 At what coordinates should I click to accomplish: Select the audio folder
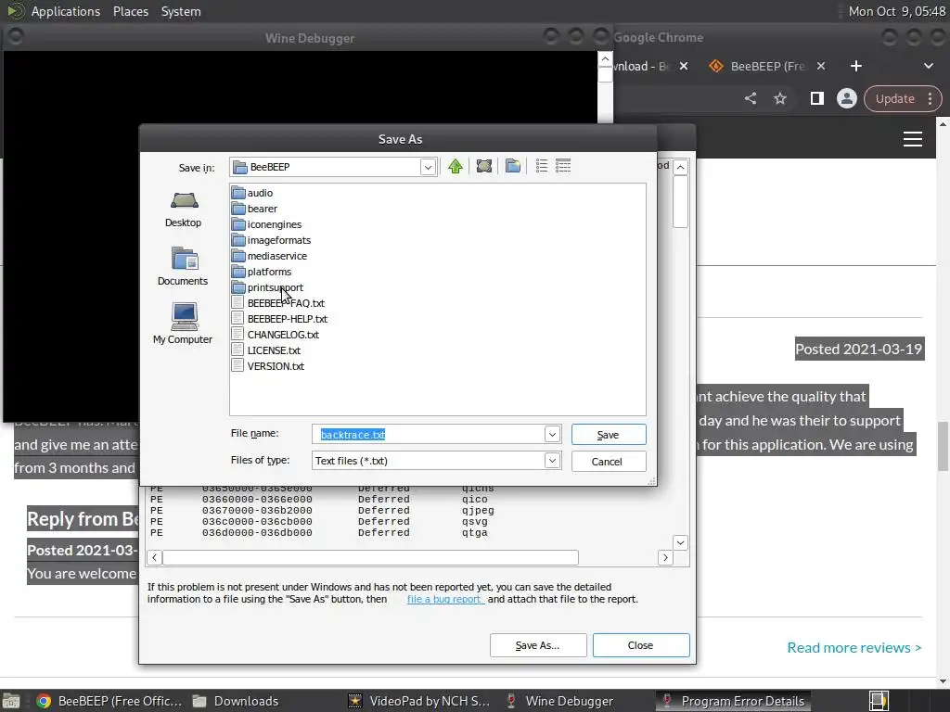[252, 193]
